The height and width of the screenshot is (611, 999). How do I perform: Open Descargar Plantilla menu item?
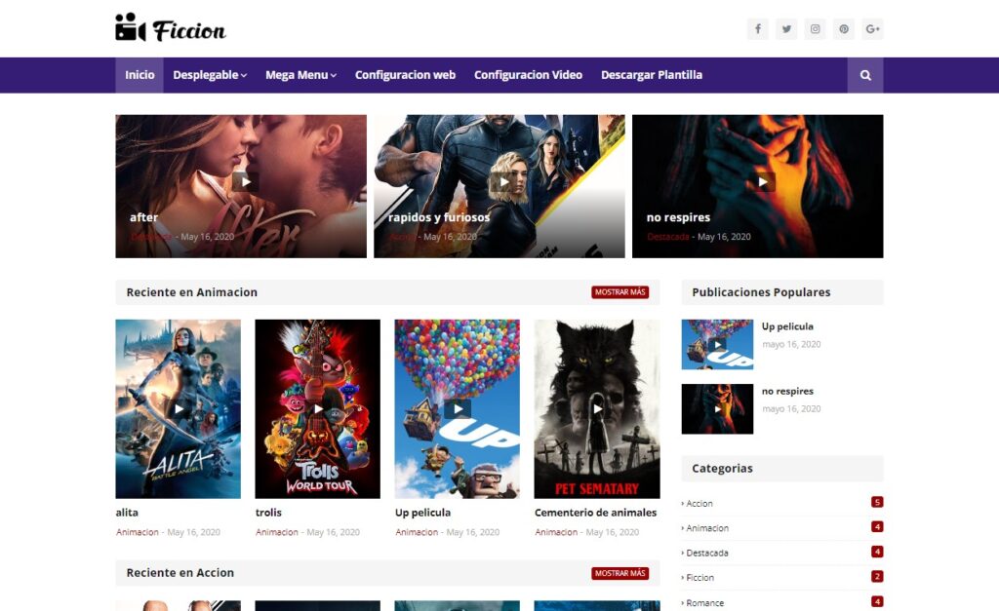click(x=652, y=75)
